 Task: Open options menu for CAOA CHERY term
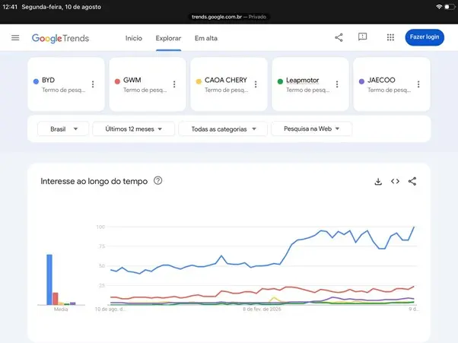click(256, 84)
